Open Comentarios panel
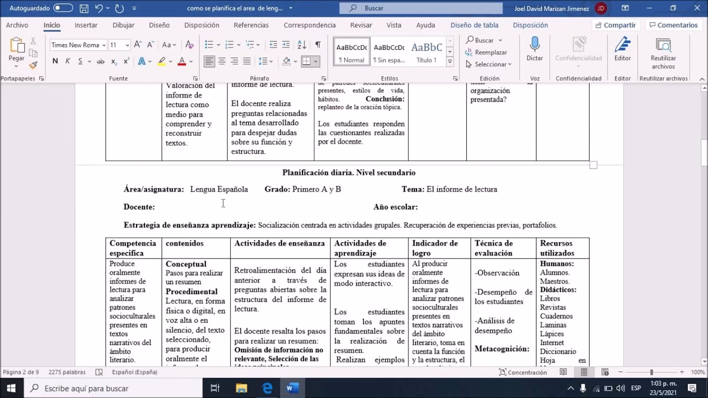This screenshot has height=398, width=708. [x=674, y=25]
